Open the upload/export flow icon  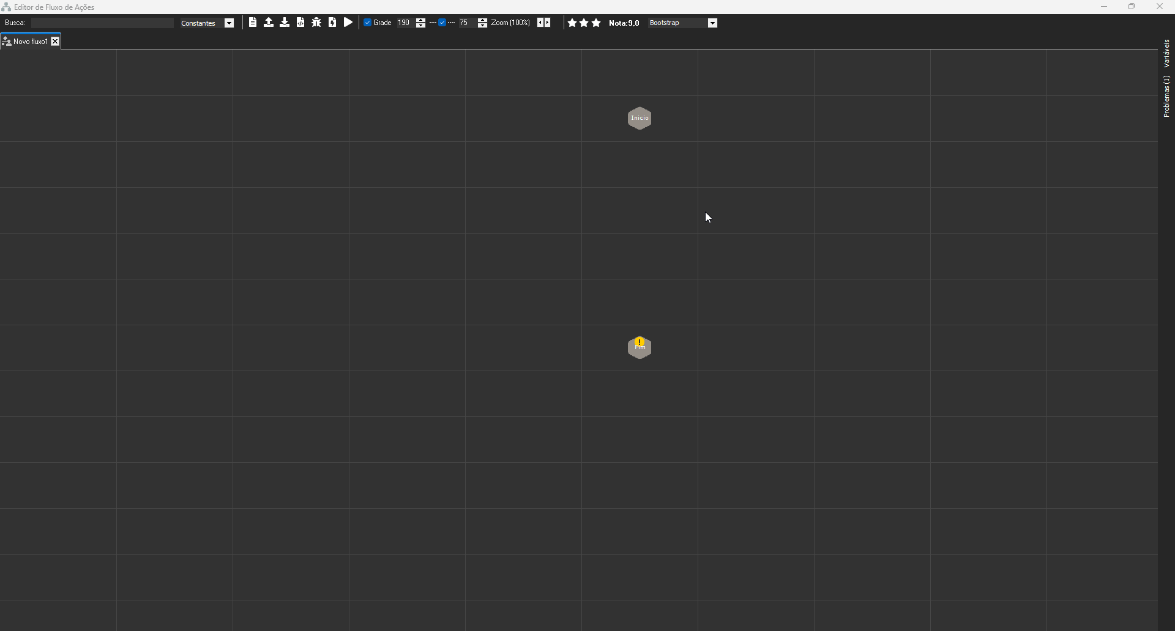[269, 23]
